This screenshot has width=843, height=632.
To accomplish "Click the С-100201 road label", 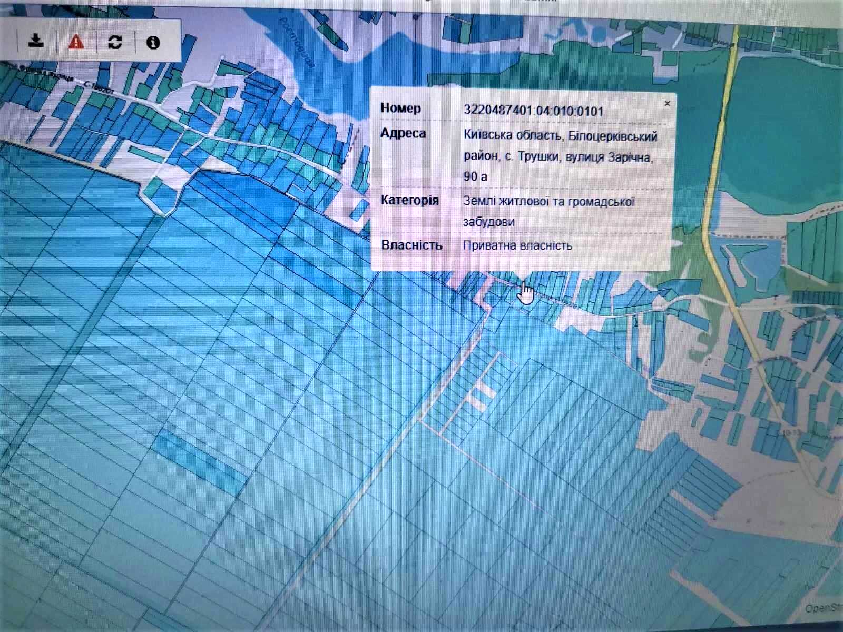I will tap(99, 88).
